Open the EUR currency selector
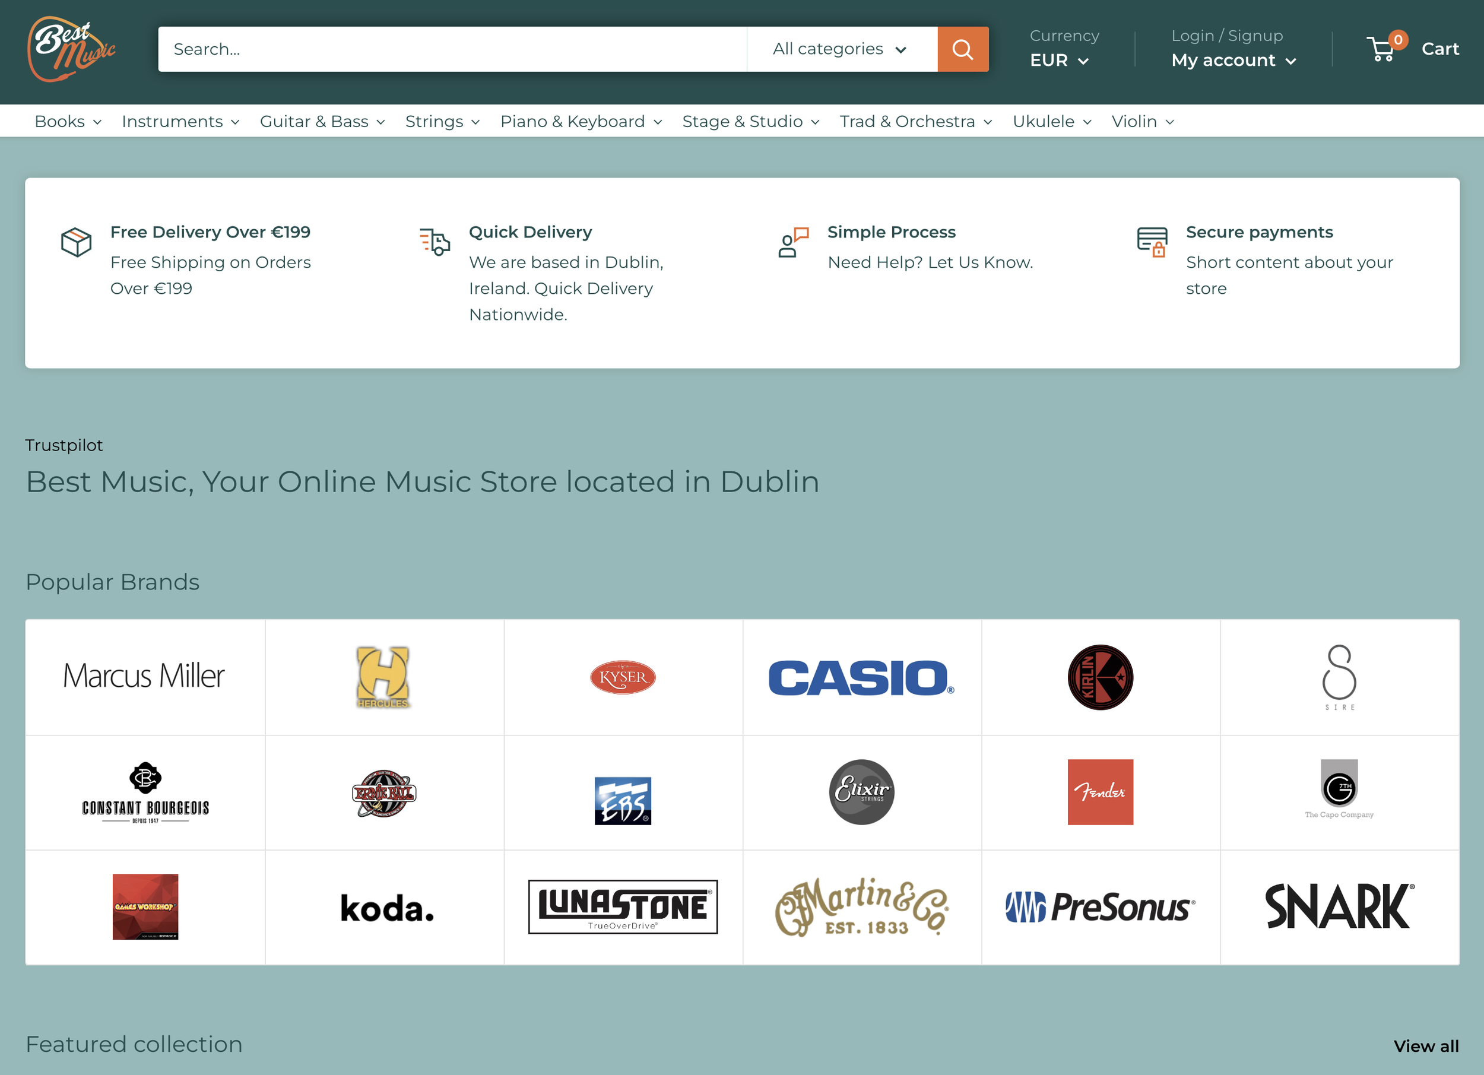Viewport: 1484px width, 1075px height. pyautogui.click(x=1059, y=60)
